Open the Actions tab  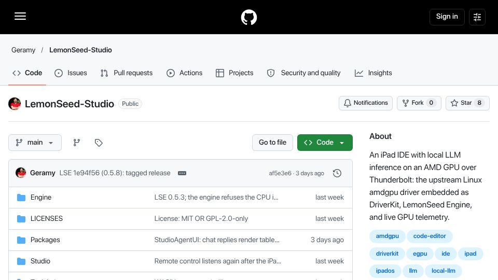(x=184, y=73)
